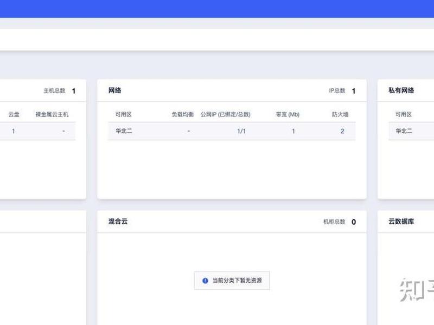The image size is (434, 325).
Task: Click the 带宽 (Mb) column header
Action: 288,114
